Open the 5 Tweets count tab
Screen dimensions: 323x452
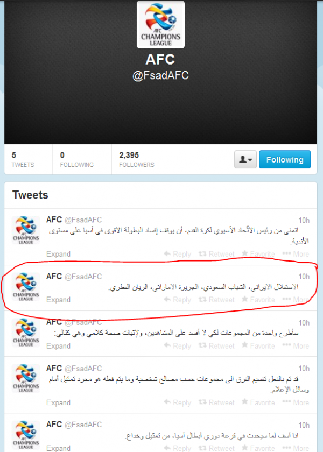(x=23, y=159)
